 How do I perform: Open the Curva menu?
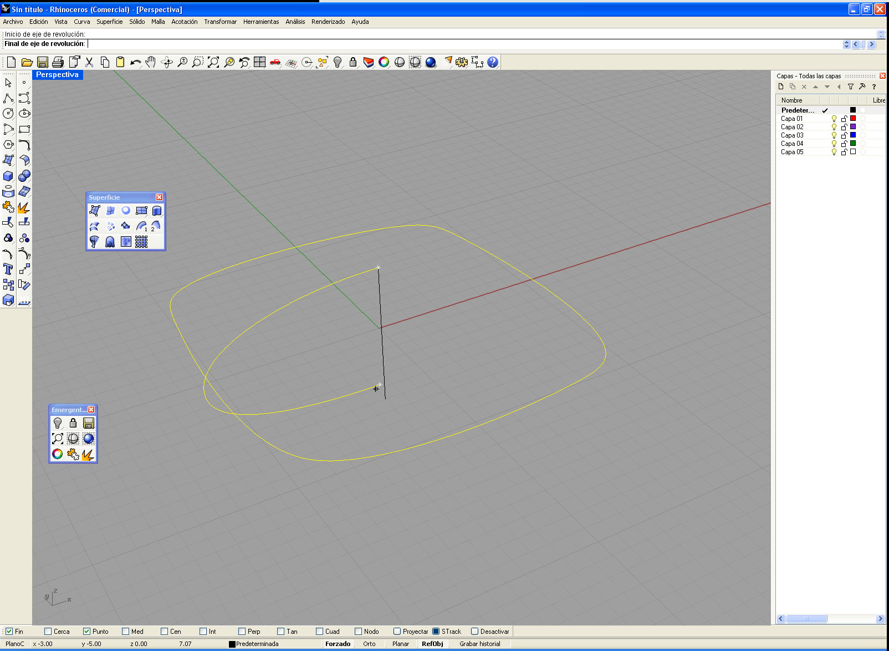click(x=82, y=22)
